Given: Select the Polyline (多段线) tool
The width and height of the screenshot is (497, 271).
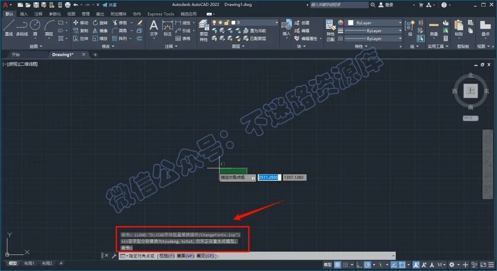Looking at the screenshot, I should tap(22, 28).
